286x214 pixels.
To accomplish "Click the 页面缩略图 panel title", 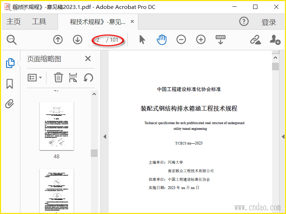I will [x=44, y=59].
